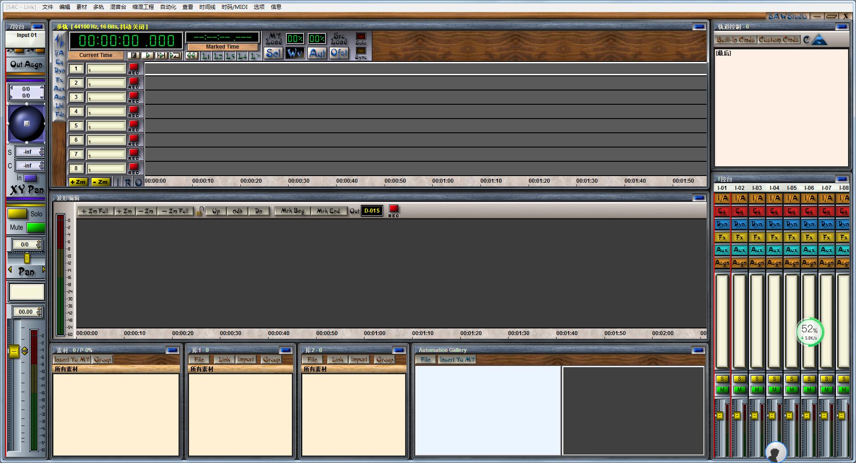
Task: Select the Wv waveform view icon
Action: click(x=294, y=53)
